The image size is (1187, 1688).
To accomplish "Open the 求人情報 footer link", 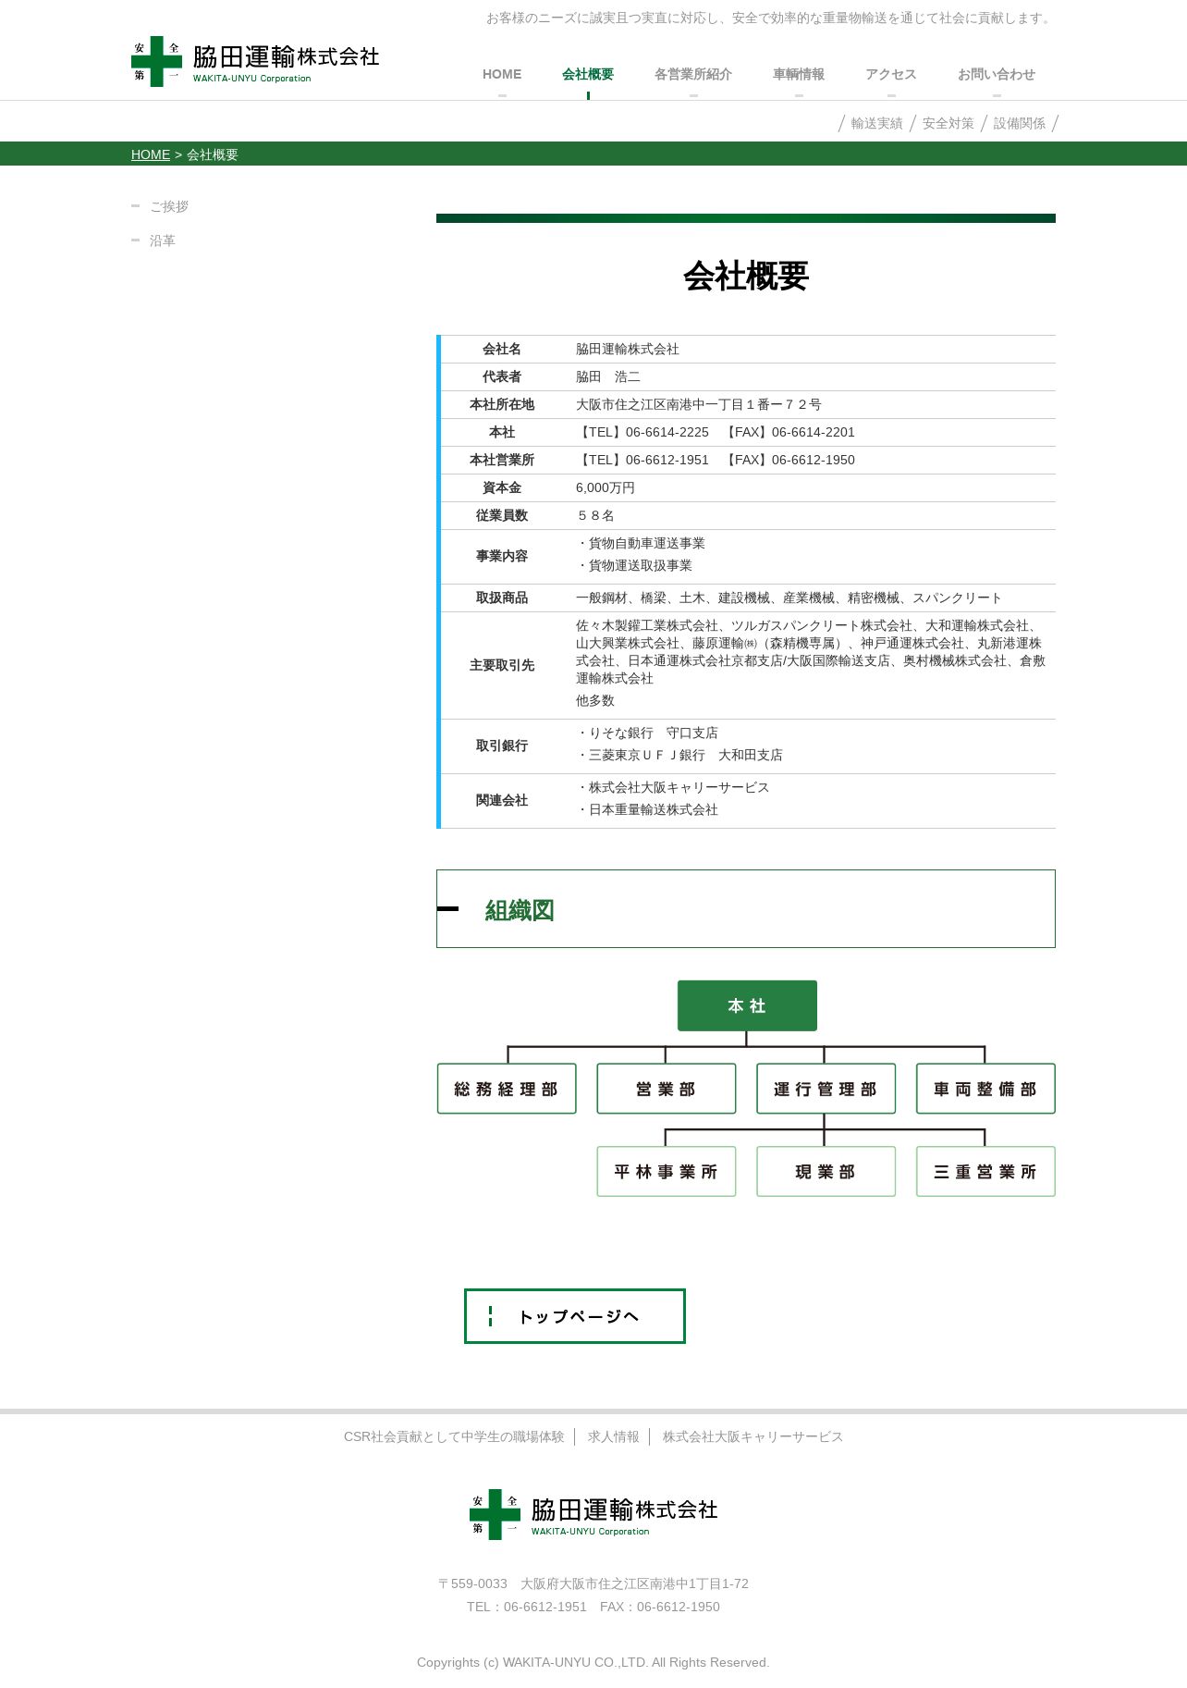I will coord(614,1436).
